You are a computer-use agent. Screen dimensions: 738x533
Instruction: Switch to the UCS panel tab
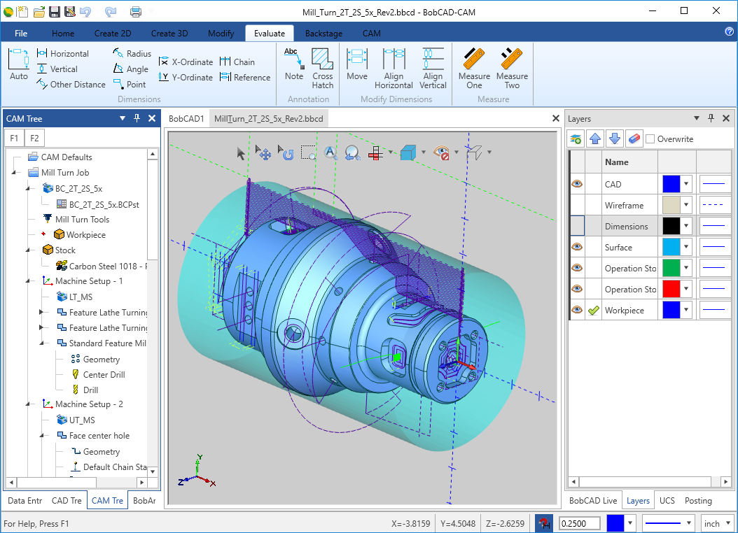tap(667, 501)
